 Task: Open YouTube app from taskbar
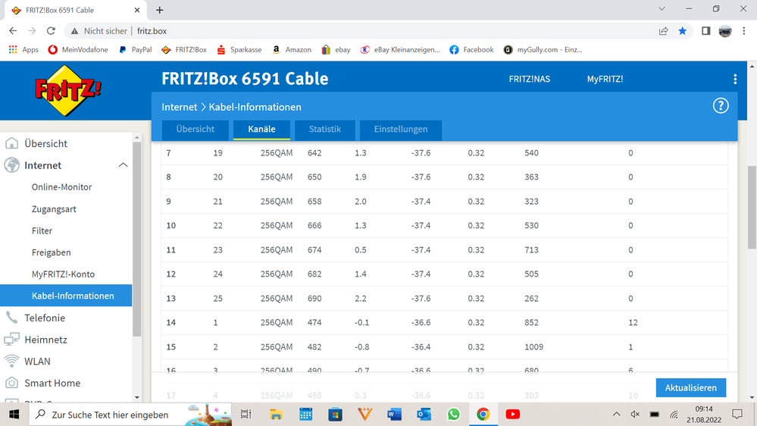[513, 414]
